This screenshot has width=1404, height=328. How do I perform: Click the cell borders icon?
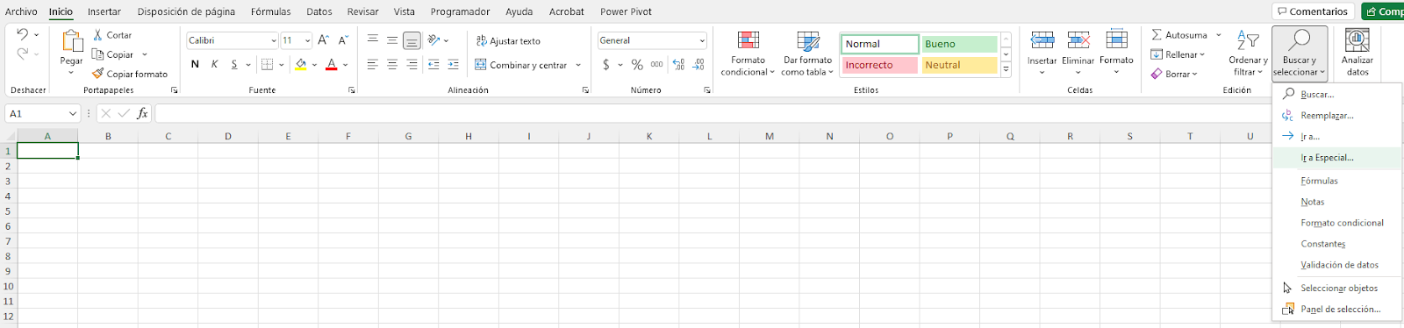(x=268, y=64)
